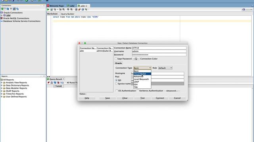
Task: Open the Oracle NoSQL Connections node
Action: click(x=16, y=19)
